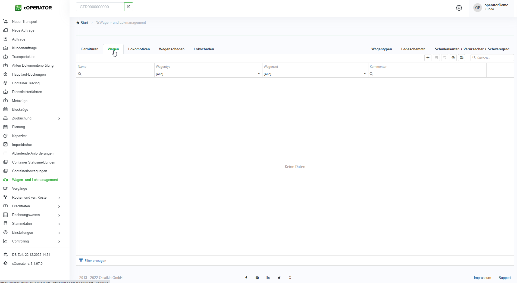This screenshot has width=517, height=283.
Task: Click the Twitter bird icon in the footer
Action: (279, 278)
